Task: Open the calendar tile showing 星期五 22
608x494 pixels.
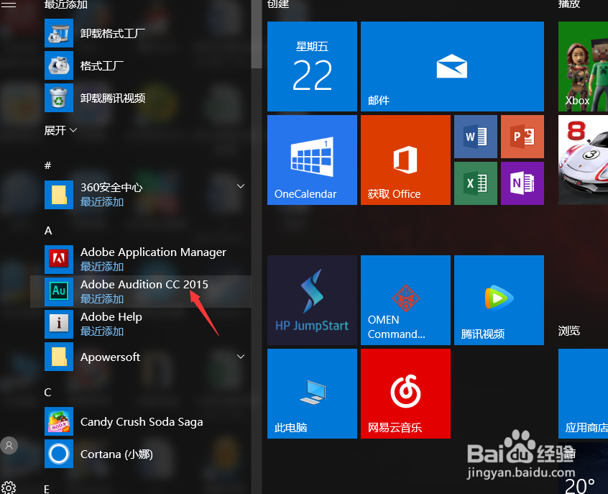Action: click(312, 66)
